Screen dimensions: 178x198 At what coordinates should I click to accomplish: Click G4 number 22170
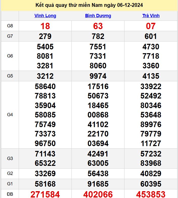pos(98,134)
